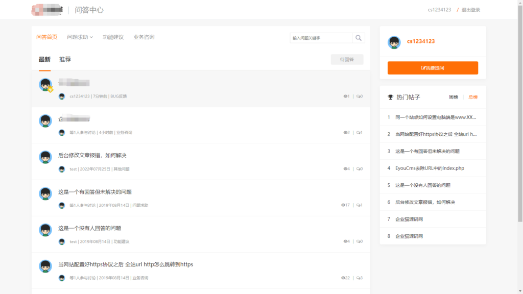Click the 待回答 filter button
The width and height of the screenshot is (523, 294).
(x=347, y=59)
